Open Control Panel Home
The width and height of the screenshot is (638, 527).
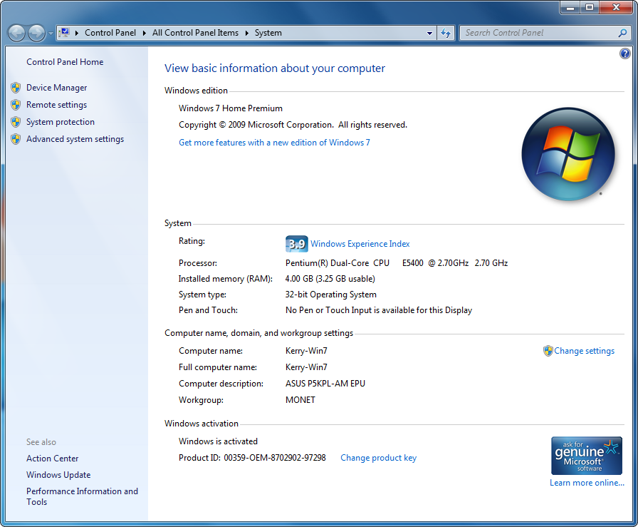65,62
